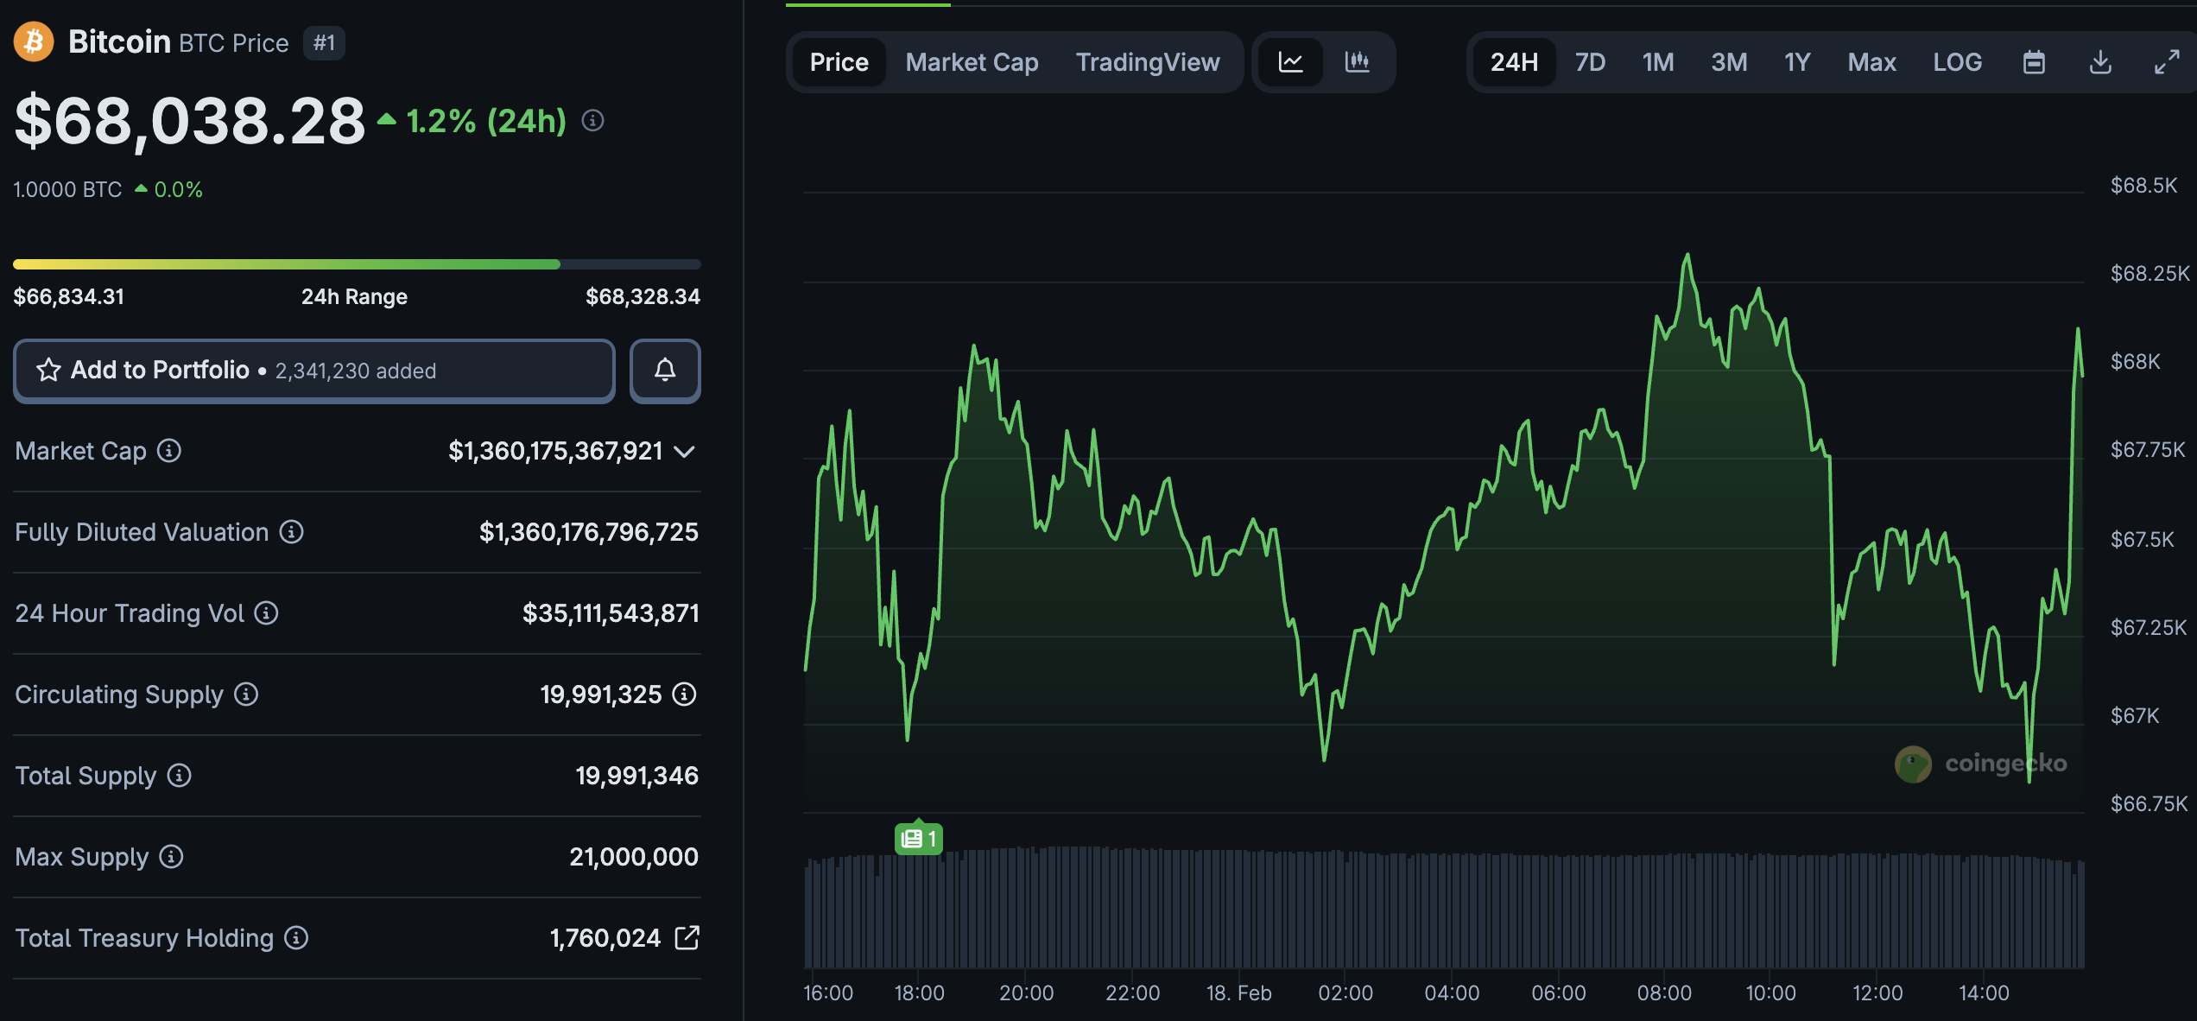Image resolution: width=2197 pixels, height=1021 pixels.
Task: Expand the Market Cap value chevron
Action: (x=684, y=452)
